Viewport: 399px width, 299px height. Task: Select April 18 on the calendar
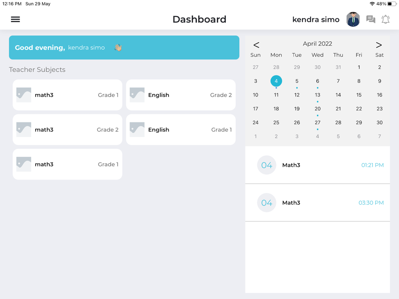(x=276, y=109)
